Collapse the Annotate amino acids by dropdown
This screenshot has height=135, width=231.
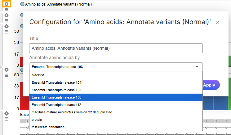pos(197,67)
